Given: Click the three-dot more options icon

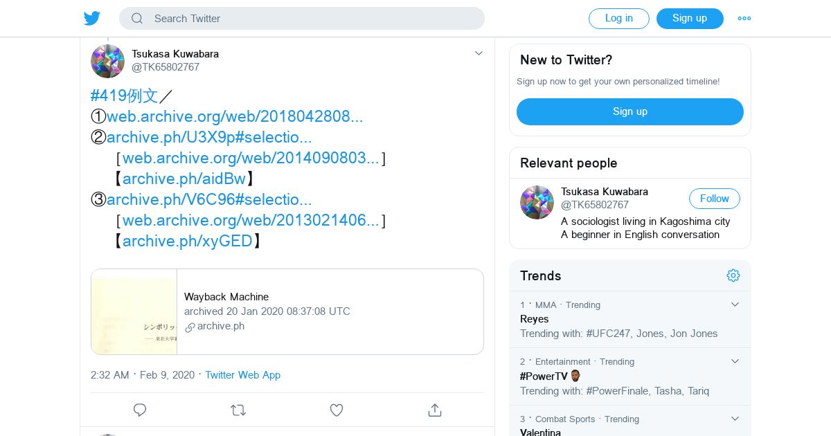Looking at the screenshot, I should pyautogui.click(x=744, y=19).
